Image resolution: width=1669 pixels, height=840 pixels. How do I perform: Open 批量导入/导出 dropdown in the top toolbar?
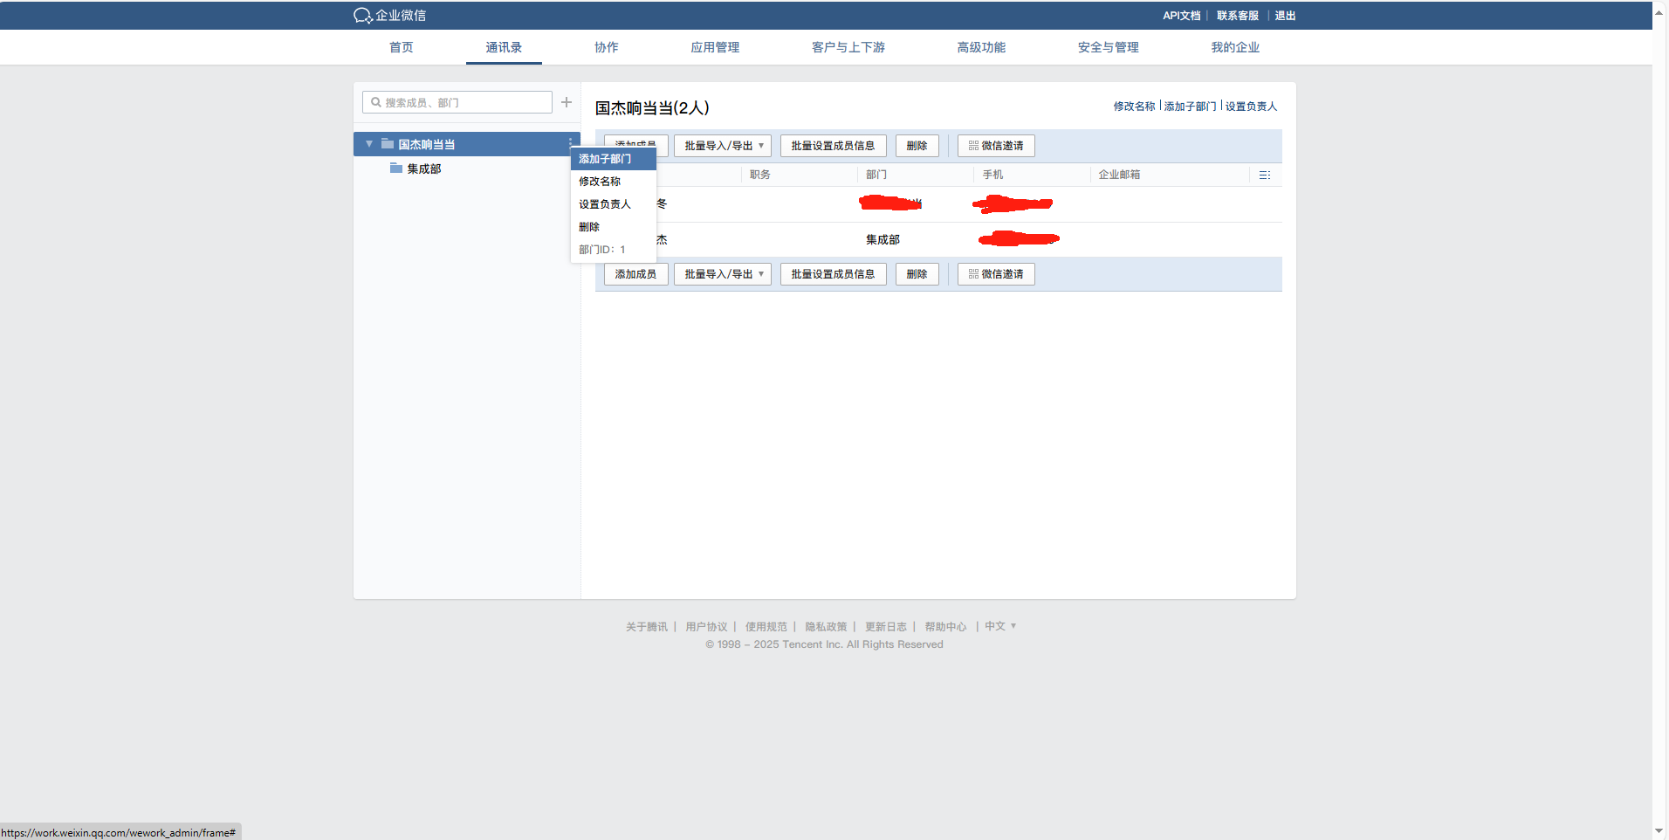coord(723,146)
